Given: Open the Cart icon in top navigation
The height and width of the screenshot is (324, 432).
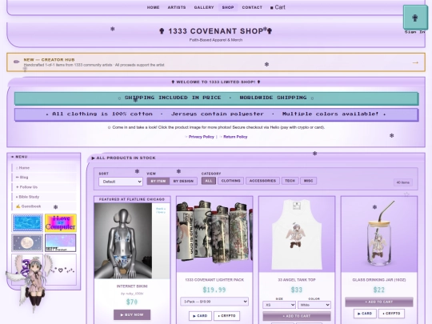Looking at the screenshot, I should pyautogui.click(x=278, y=7).
